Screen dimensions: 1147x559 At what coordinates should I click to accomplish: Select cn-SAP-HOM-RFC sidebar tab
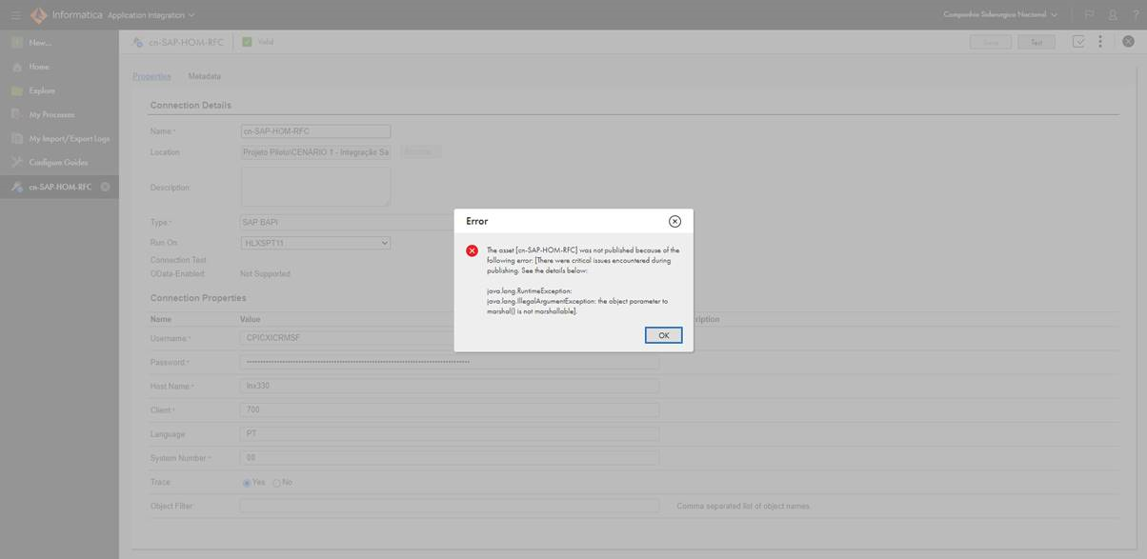[59, 187]
